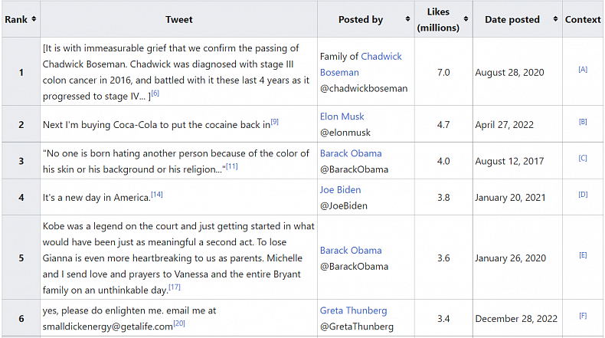Image resolution: width=605 pixels, height=338 pixels.
Task: Open context note [D] for Biden tweet
Action: point(583,195)
